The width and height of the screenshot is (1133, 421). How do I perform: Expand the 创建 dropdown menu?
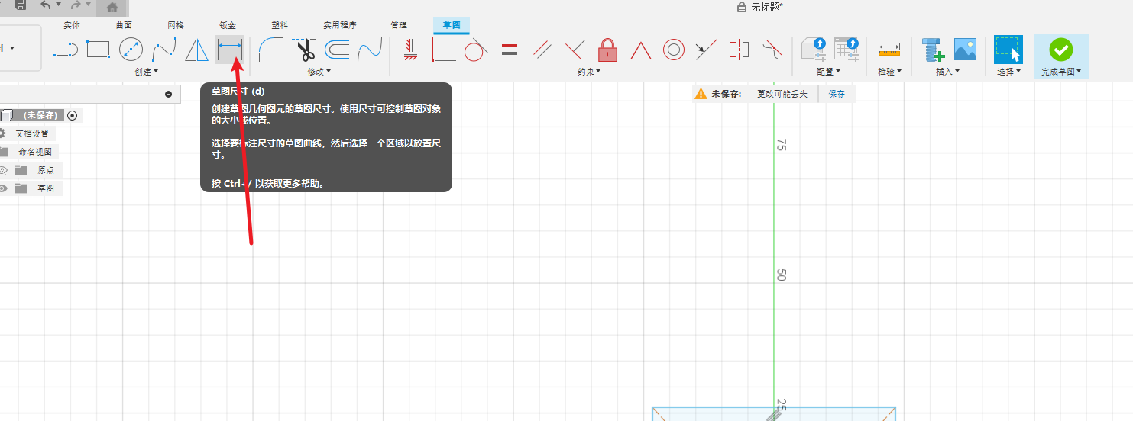(x=146, y=72)
